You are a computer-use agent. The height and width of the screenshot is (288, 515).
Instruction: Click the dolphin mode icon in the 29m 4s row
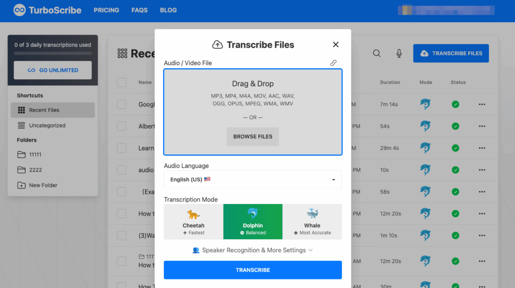pyautogui.click(x=425, y=148)
